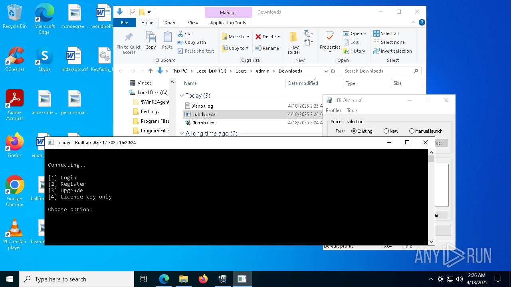Collapse the Today (3) group
Viewport: 511px width, 287px height.
(x=182, y=96)
